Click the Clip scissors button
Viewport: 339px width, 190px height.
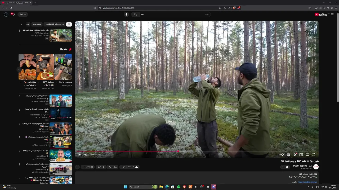click(88, 167)
